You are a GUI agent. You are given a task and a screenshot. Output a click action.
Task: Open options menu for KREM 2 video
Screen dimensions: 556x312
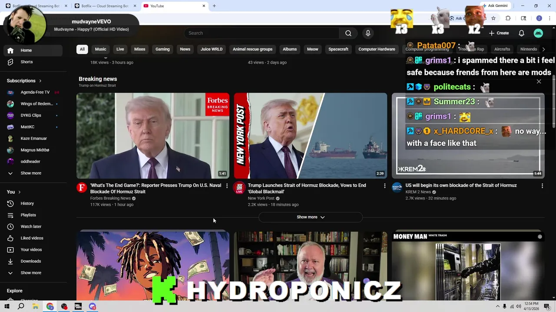(x=542, y=186)
